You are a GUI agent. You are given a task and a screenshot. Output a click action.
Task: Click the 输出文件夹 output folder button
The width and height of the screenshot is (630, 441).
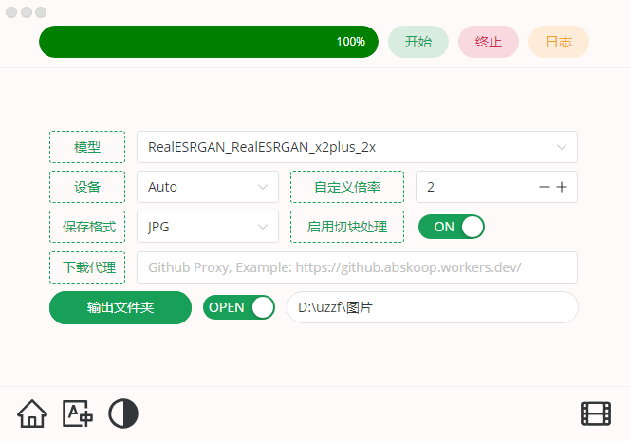(x=120, y=307)
